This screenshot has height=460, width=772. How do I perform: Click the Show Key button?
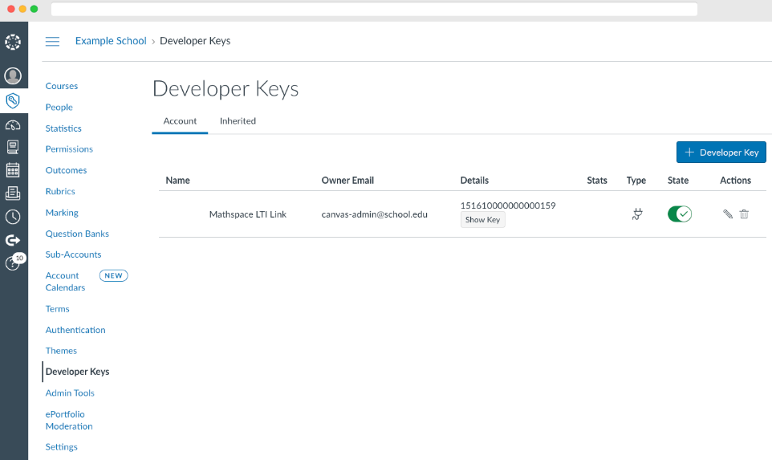pos(482,220)
